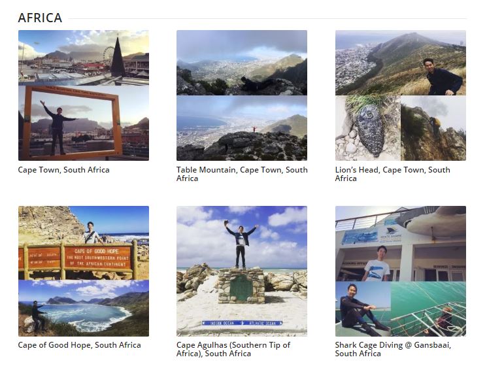Screen dimensions: 487x368
Task: Open the turquoise bay coastline photo
Action: tap(84, 308)
